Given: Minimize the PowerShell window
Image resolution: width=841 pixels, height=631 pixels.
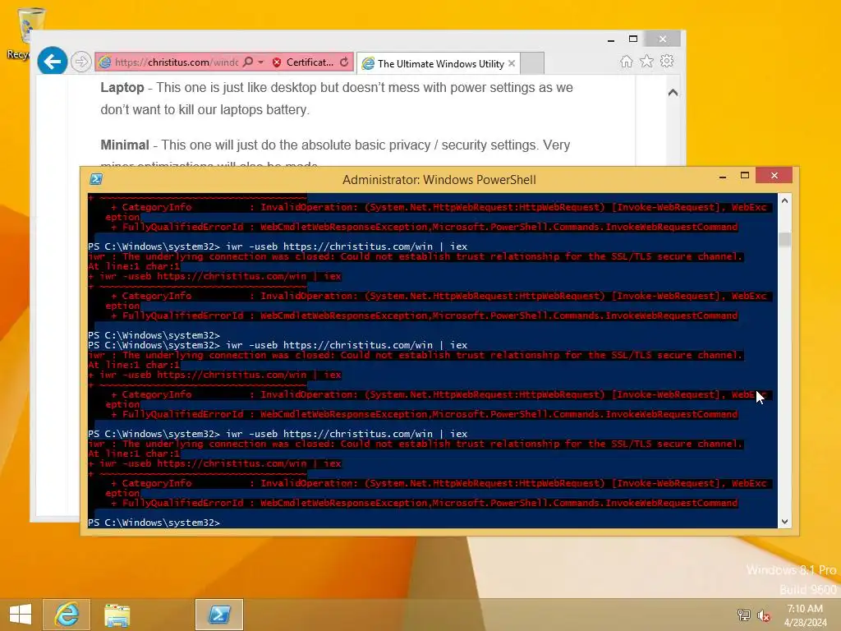Looking at the screenshot, I should click(723, 176).
